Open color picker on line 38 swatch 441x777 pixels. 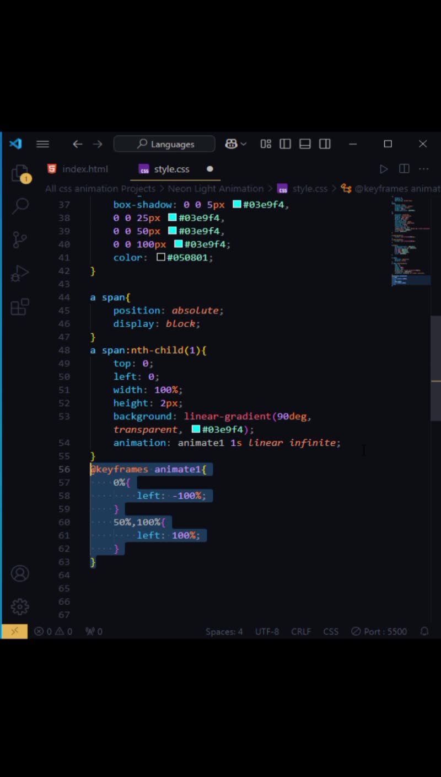pyautogui.click(x=172, y=217)
